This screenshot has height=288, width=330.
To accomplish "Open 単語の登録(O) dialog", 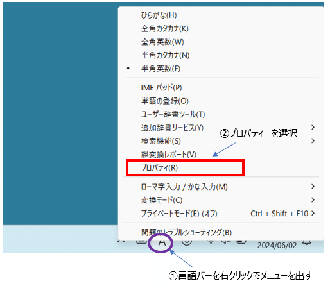I will coord(164,101).
